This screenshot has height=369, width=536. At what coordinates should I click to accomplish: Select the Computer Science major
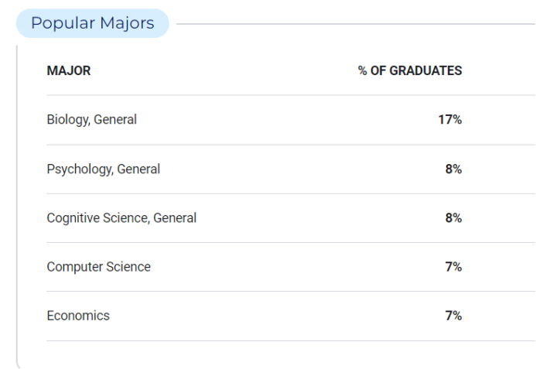(98, 267)
